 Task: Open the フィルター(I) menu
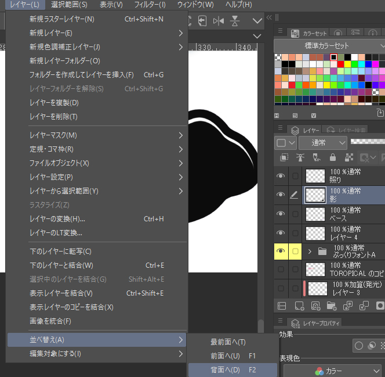click(x=150, y=5)
